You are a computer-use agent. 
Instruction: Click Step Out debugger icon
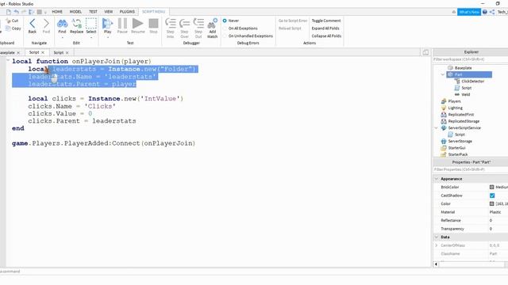point(198,28)
